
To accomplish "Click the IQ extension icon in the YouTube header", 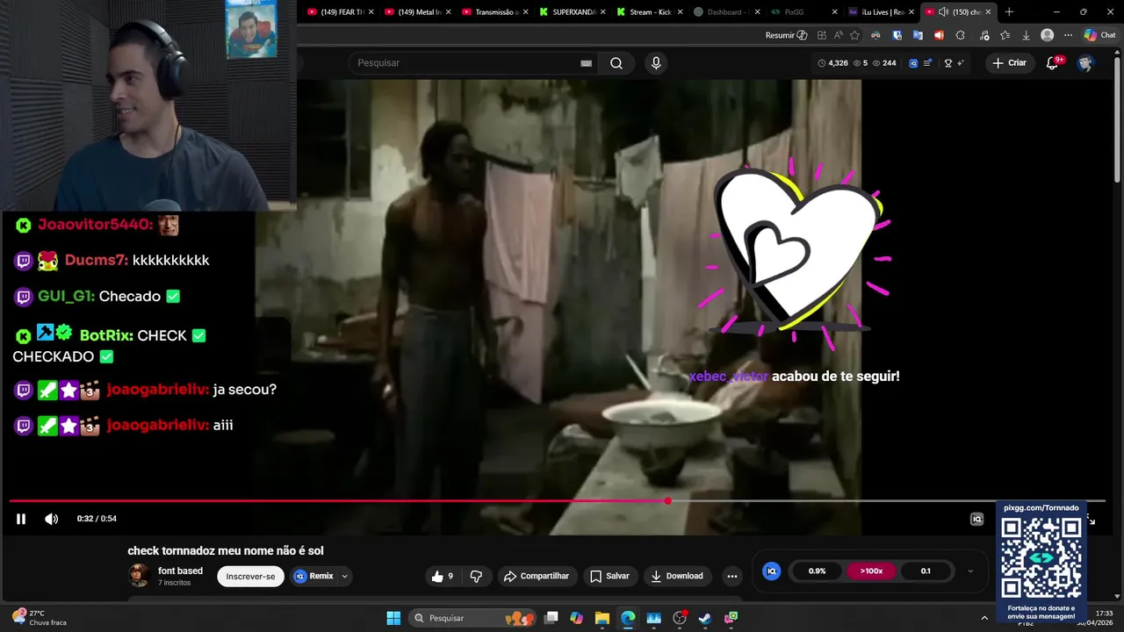I will tap(913, 63).
